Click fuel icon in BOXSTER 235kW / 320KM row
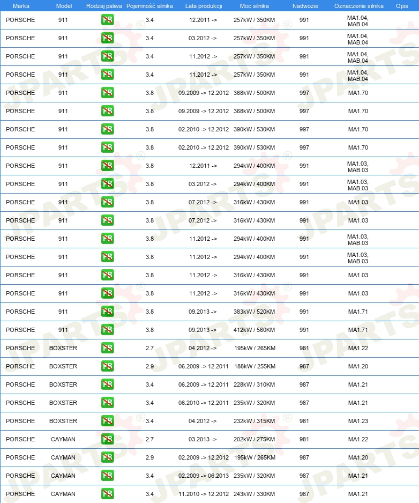 point(107,403)
